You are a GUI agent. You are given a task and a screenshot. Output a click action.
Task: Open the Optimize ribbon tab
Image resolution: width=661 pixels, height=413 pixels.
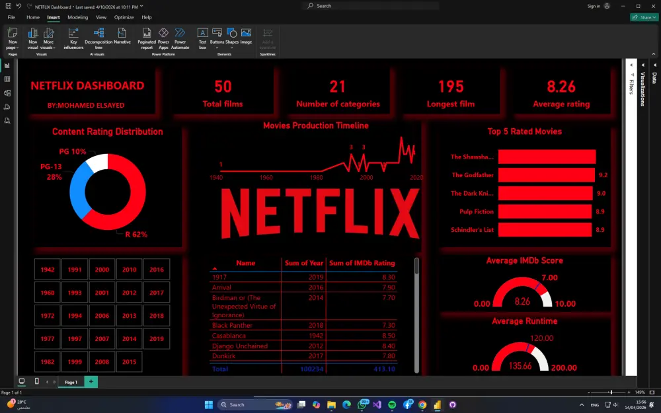click(x=124, y=17)
